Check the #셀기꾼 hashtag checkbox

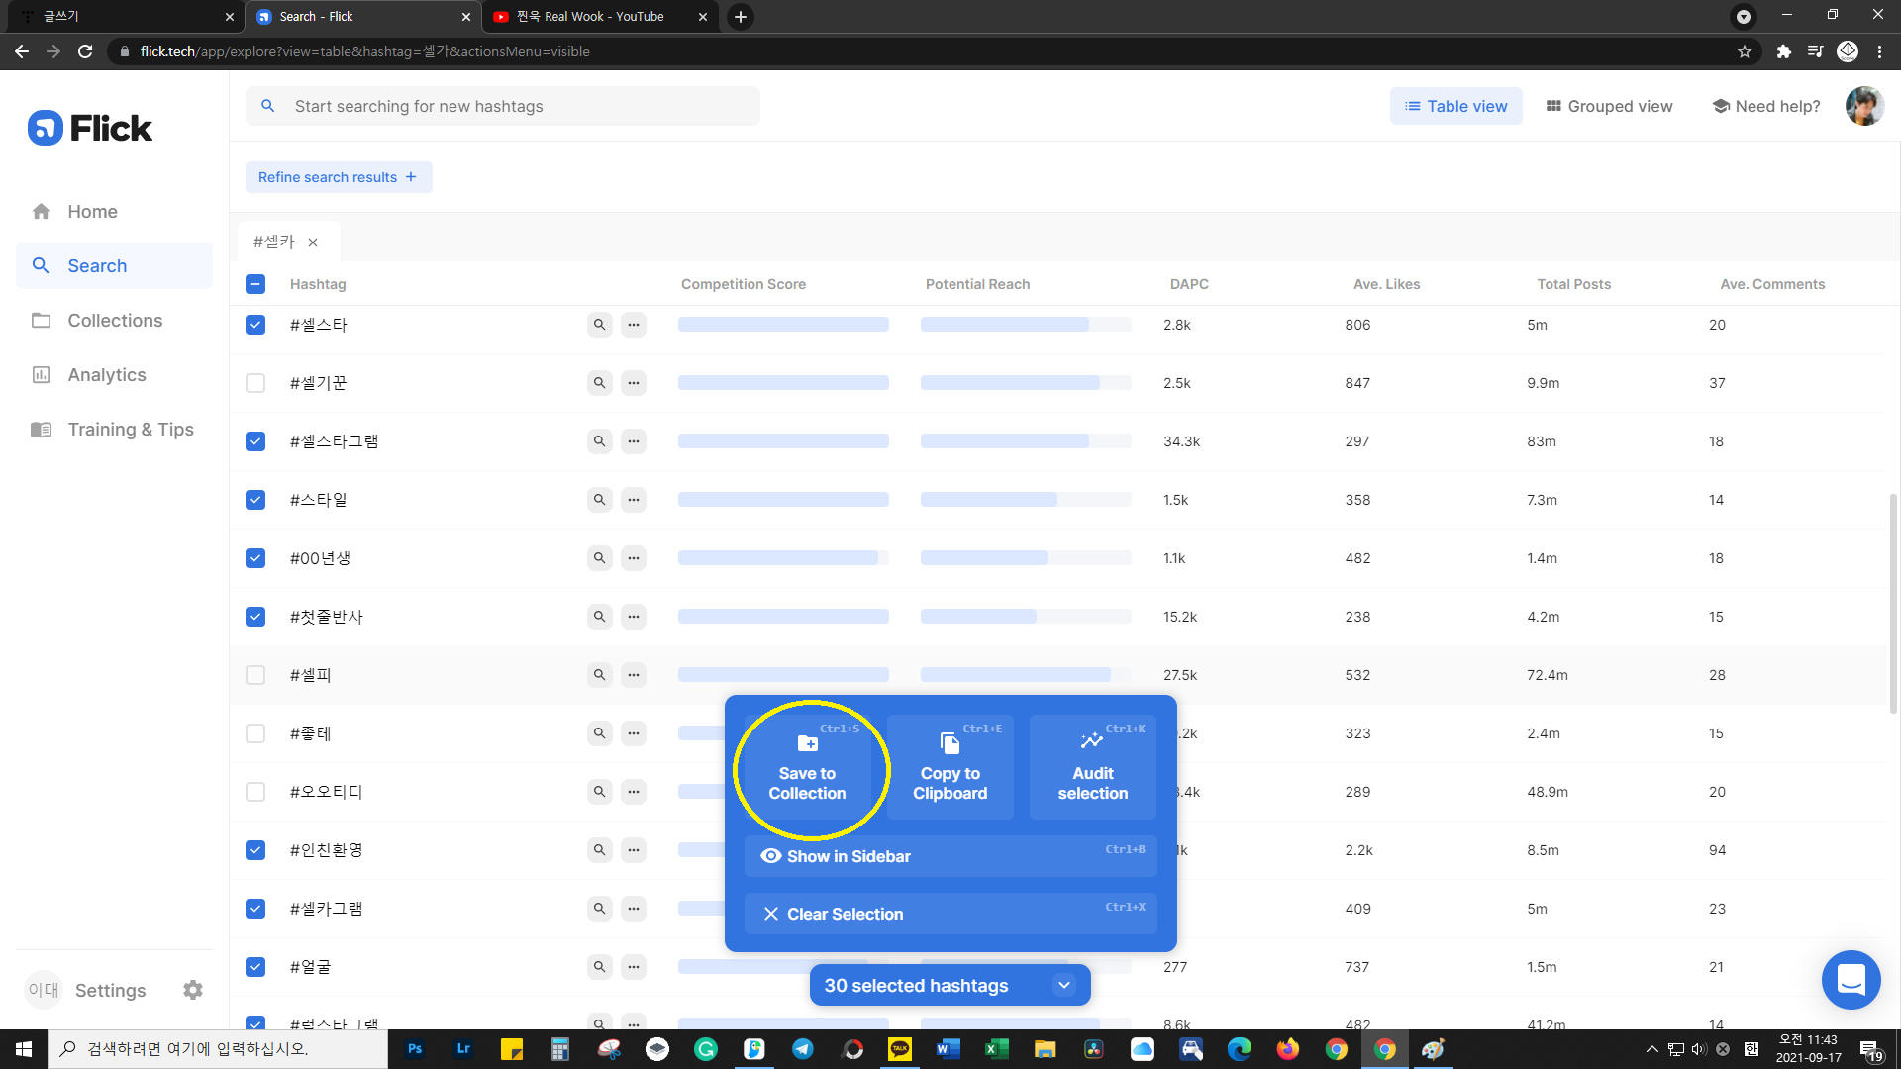pos(255,383)
